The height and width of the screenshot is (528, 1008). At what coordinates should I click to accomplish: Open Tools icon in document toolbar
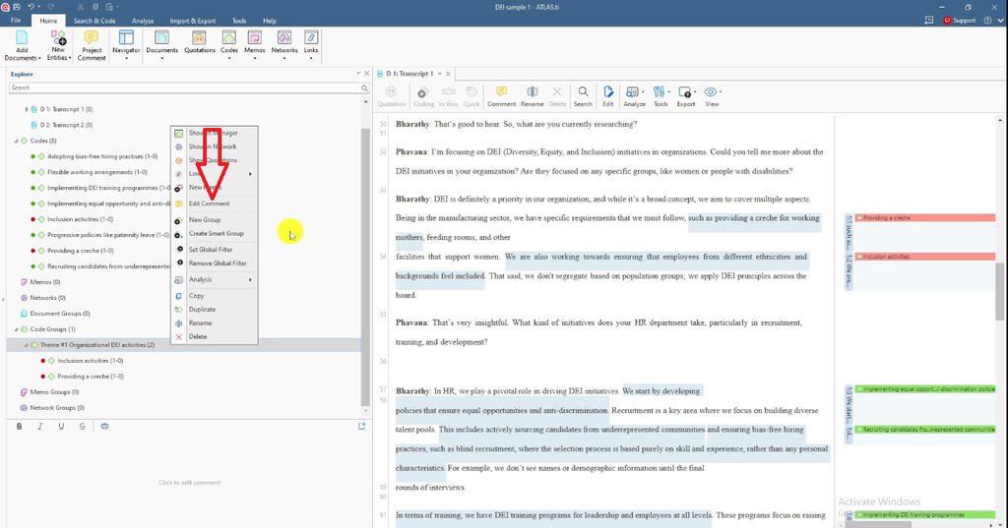point(661,96)
